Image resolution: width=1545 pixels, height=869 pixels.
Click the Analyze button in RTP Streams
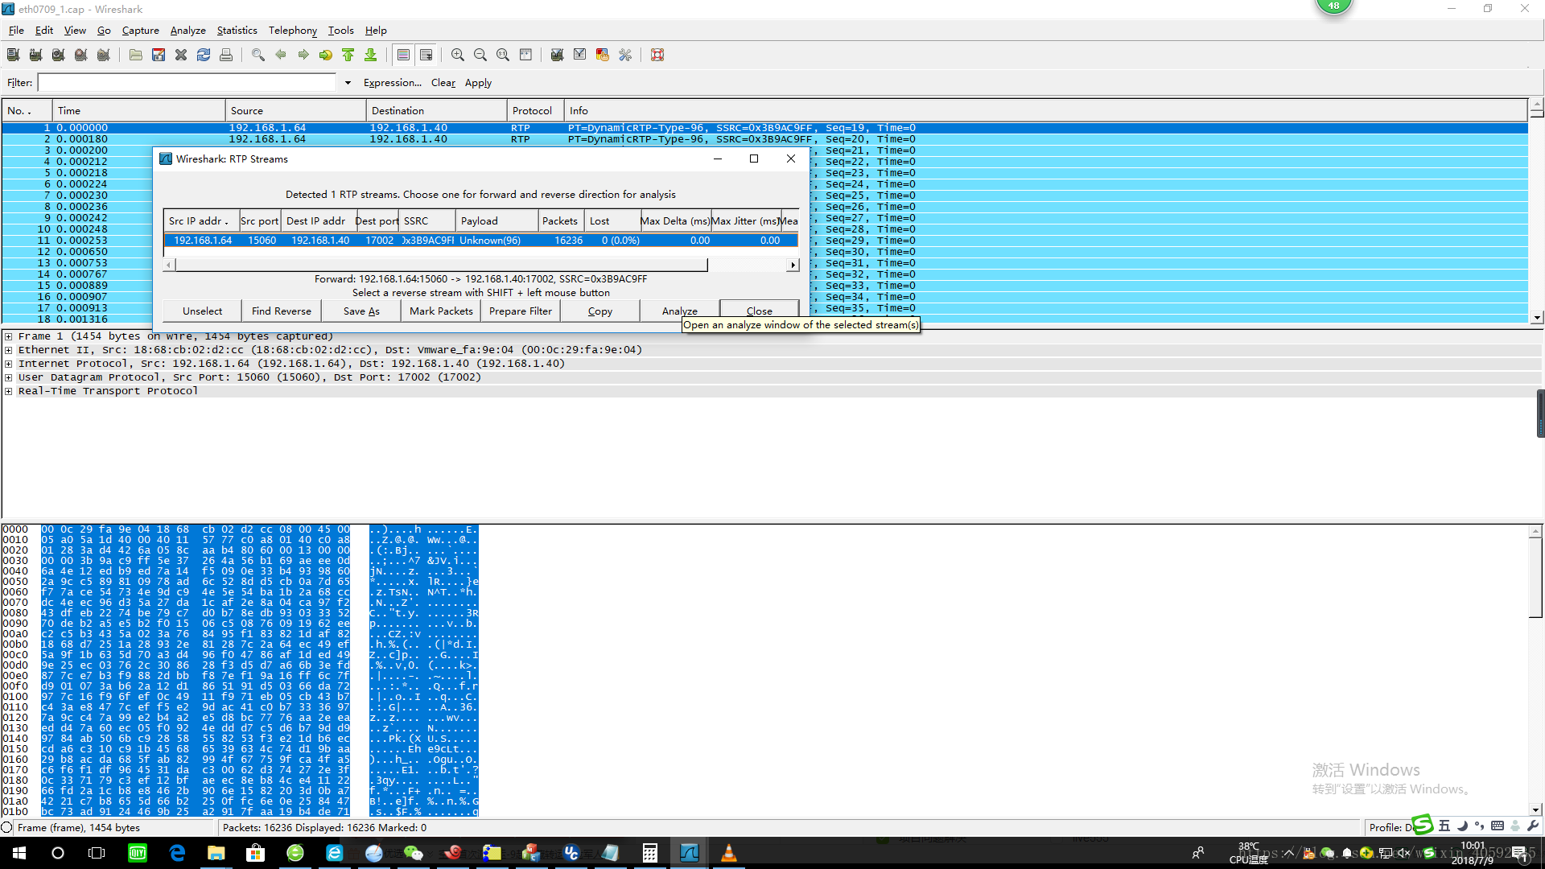[679, 311]
